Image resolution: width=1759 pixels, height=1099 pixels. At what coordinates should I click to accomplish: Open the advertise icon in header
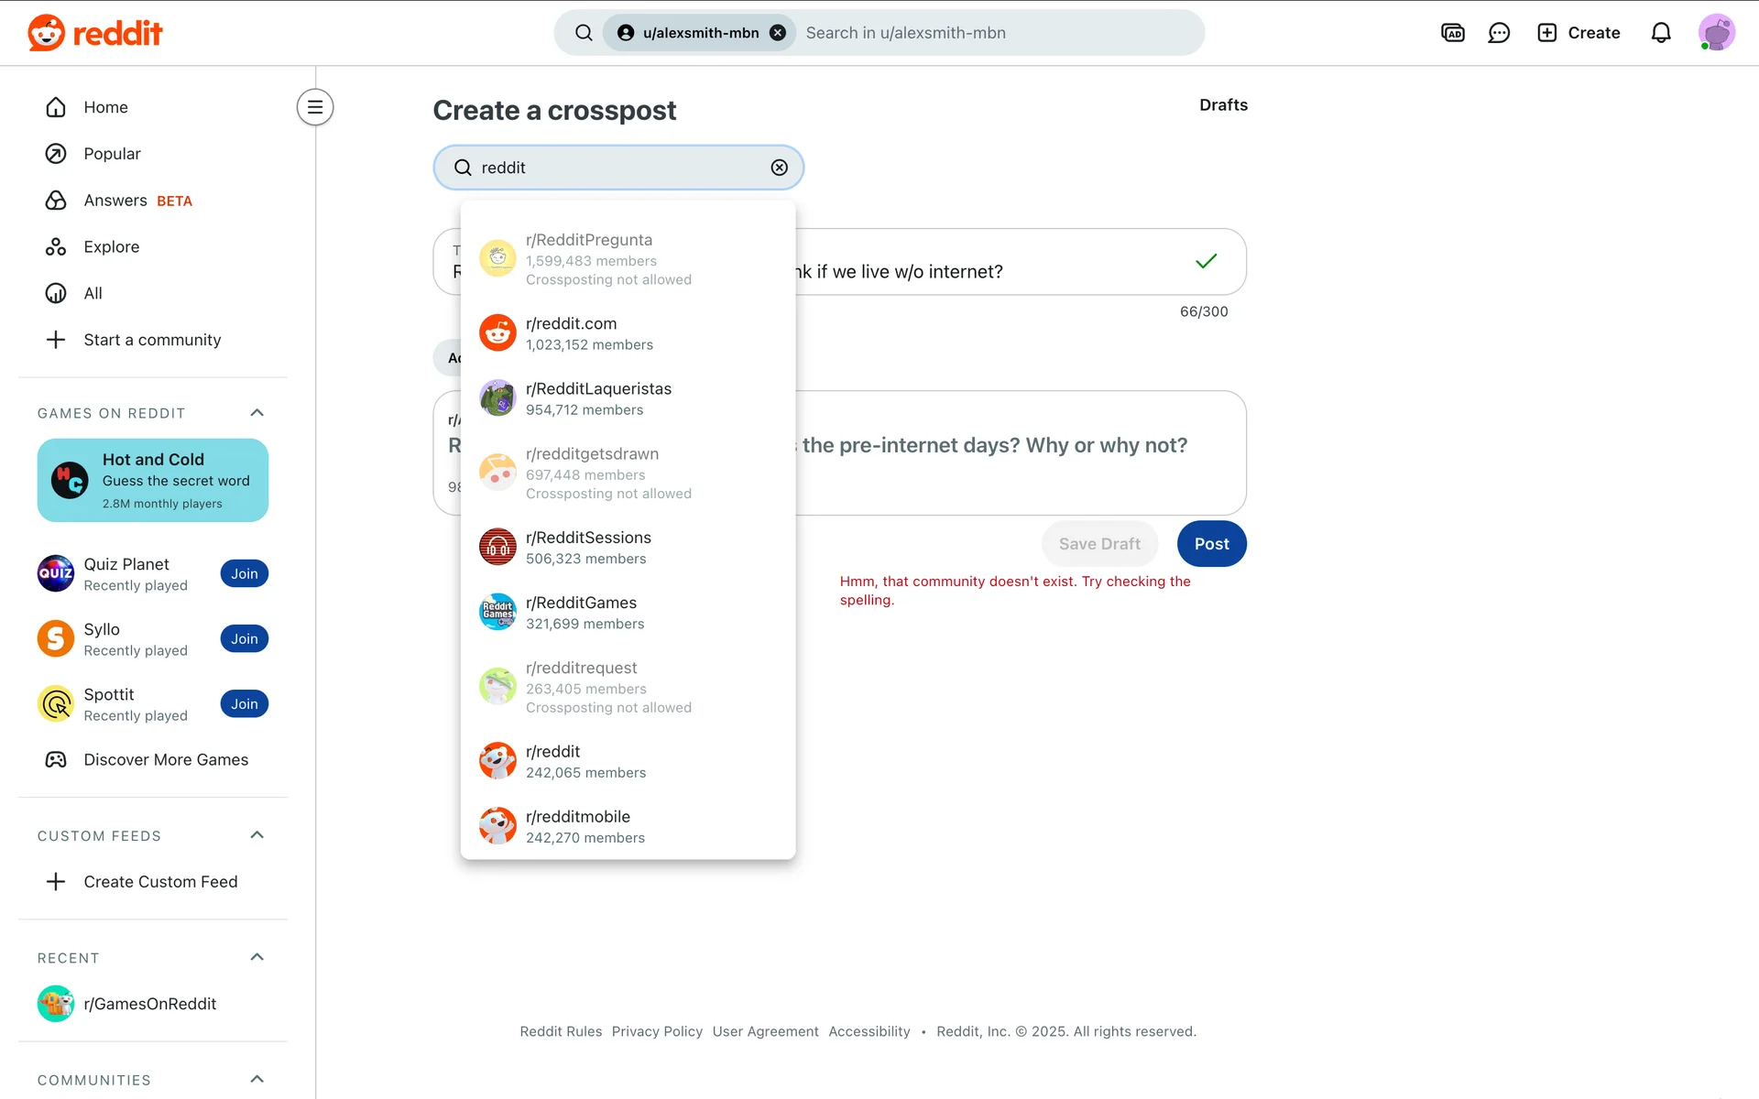tap(1452, 33)
